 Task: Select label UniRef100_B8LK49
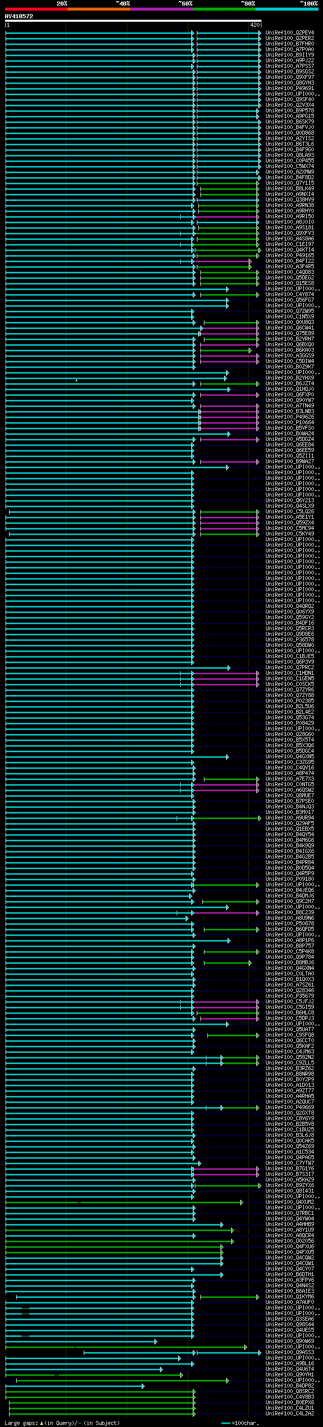(x=290, y=189)
